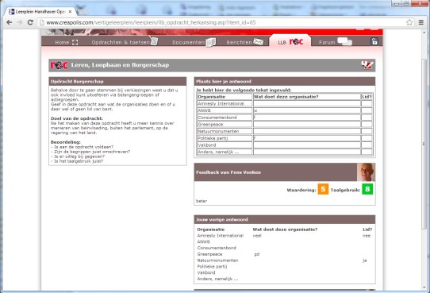Image resolution: width=430 pixels, height=293 pixels.
Task: Click the Lid field for Amnesty International
Action: click(367, 103)
